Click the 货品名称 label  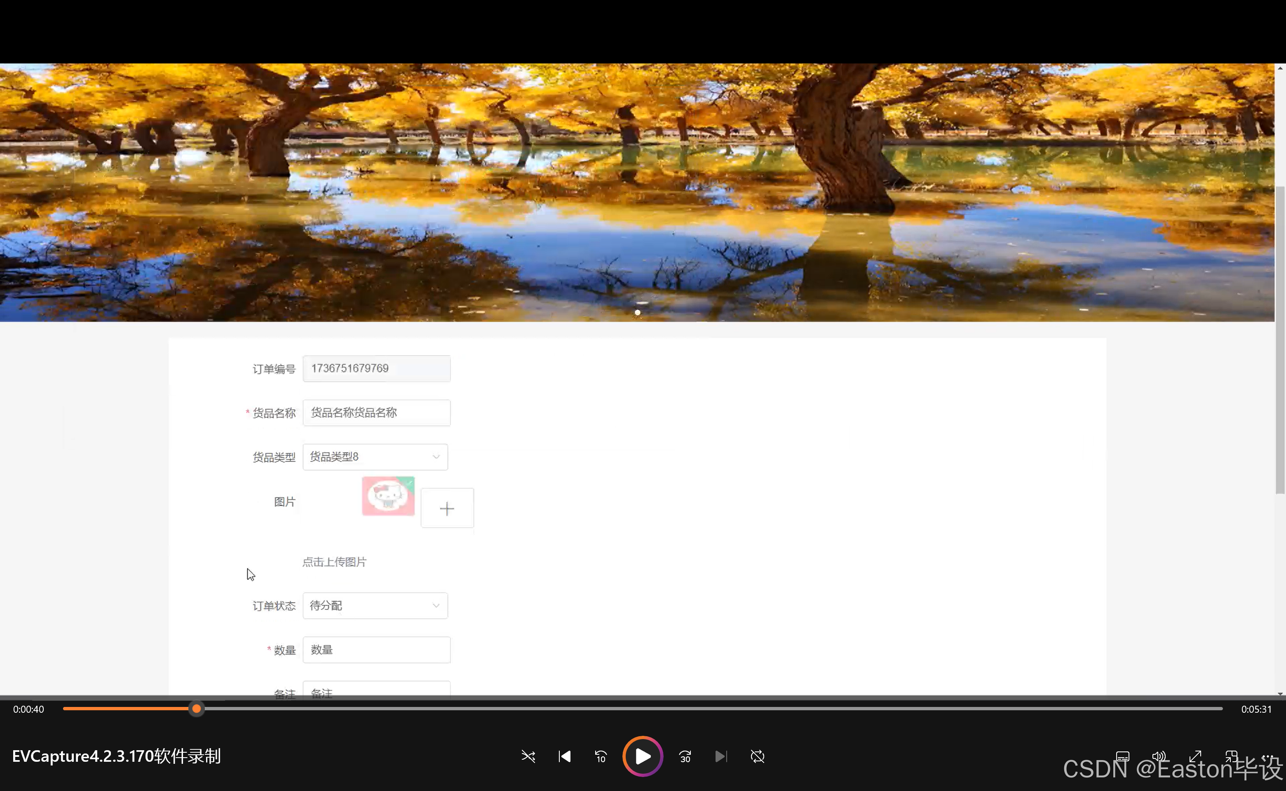tap(274, 413)
